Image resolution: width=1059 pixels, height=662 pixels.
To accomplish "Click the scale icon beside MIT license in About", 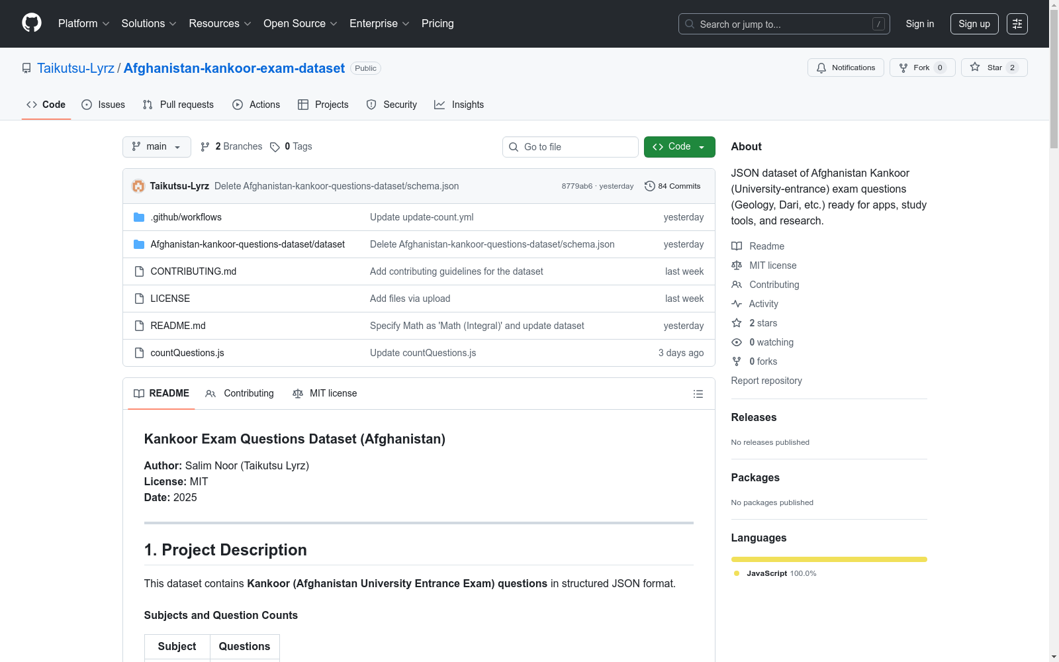I will [x=737, y=265].
